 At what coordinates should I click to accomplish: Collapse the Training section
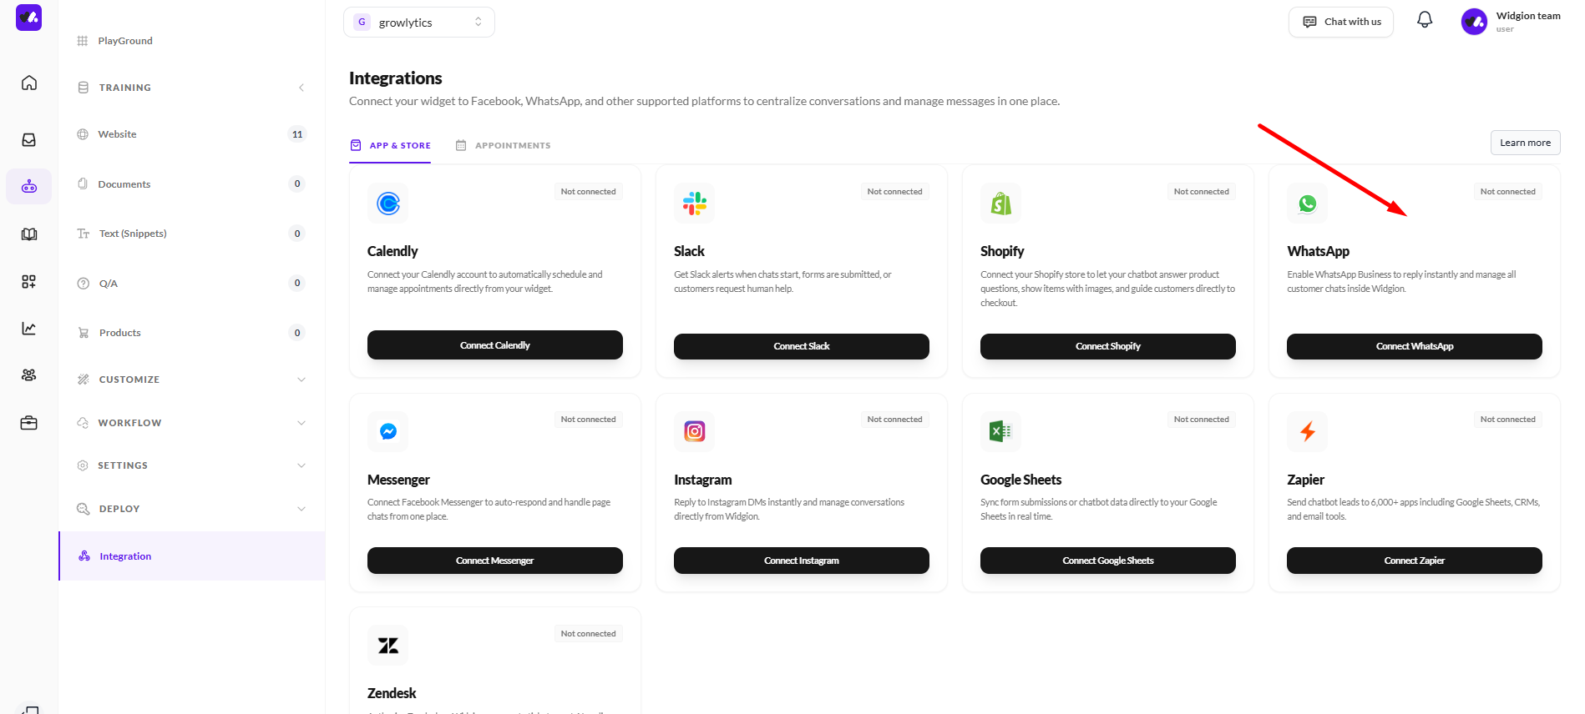tap(301, 88)
